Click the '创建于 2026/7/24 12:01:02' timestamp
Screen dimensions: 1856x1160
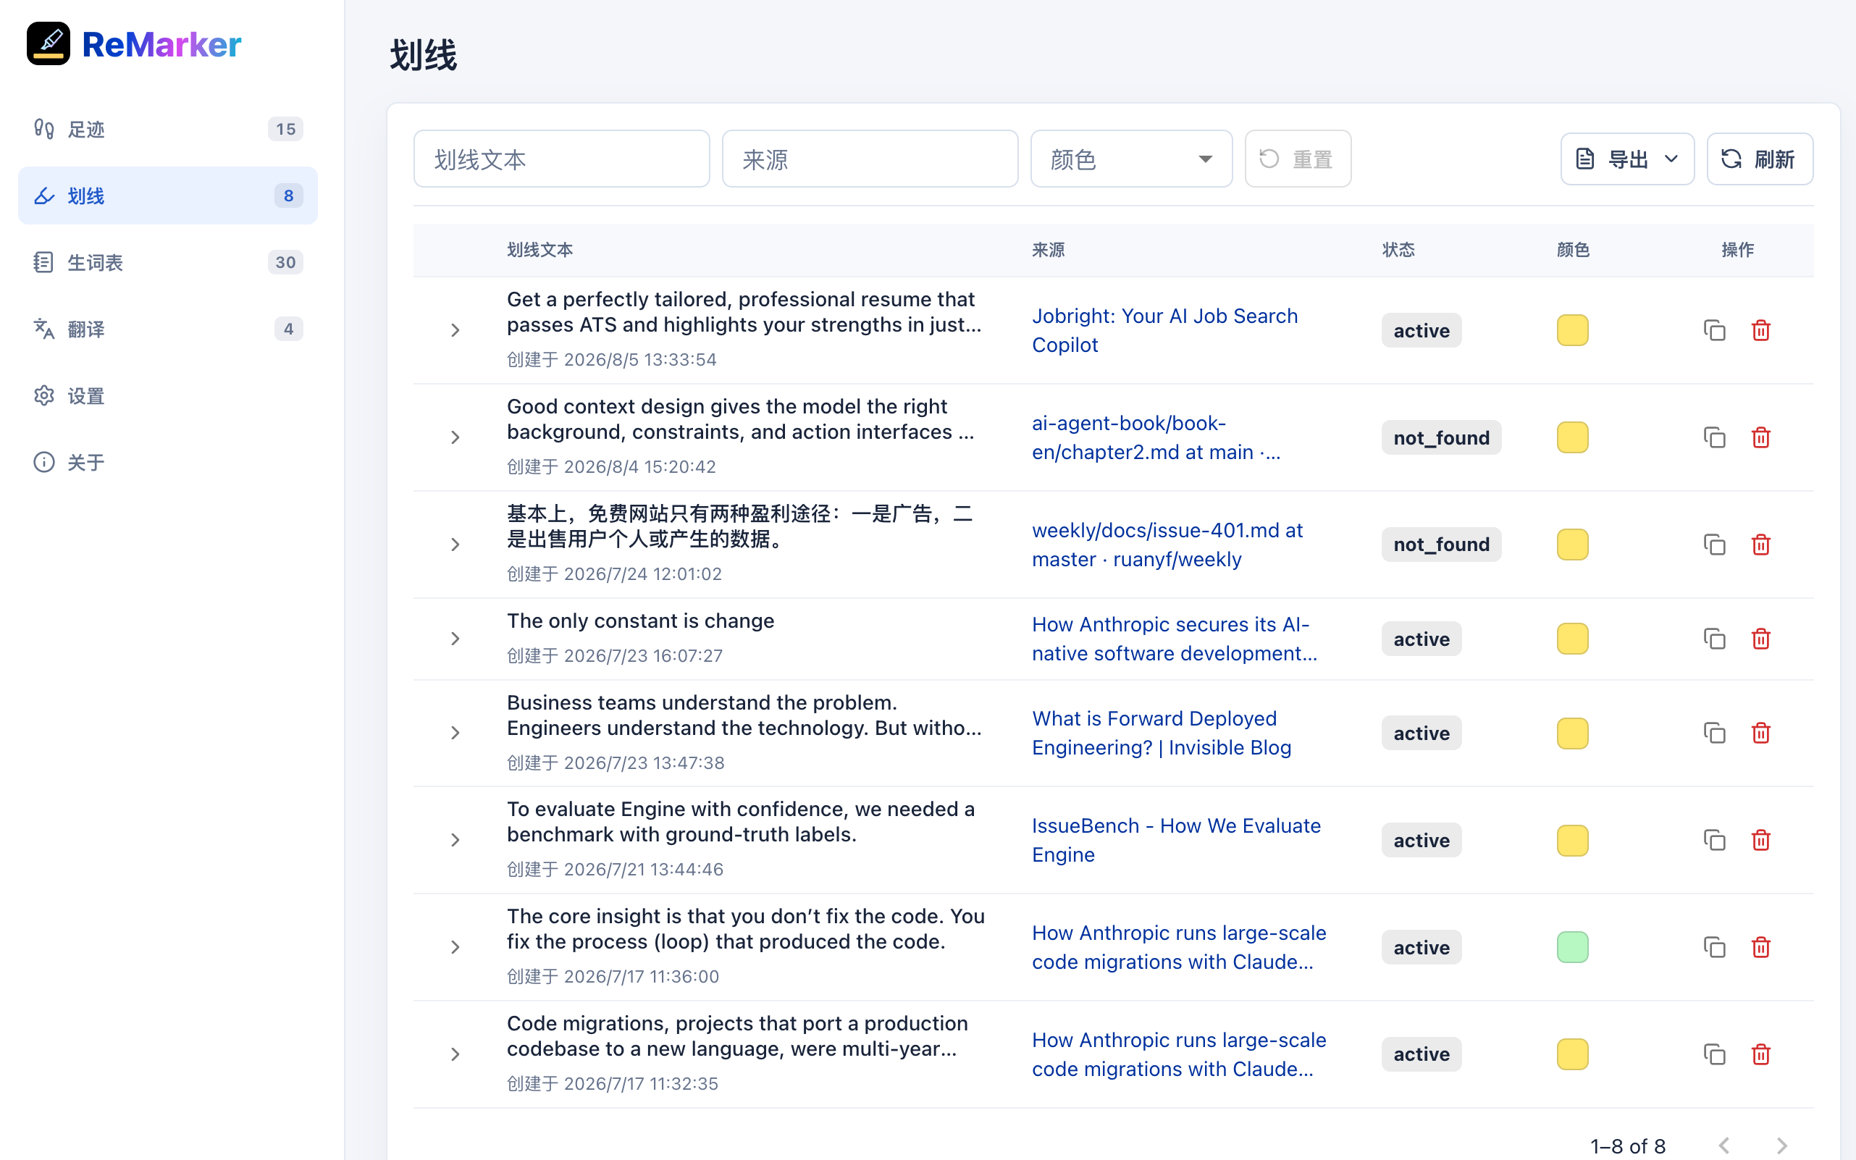tap(614, 574)
